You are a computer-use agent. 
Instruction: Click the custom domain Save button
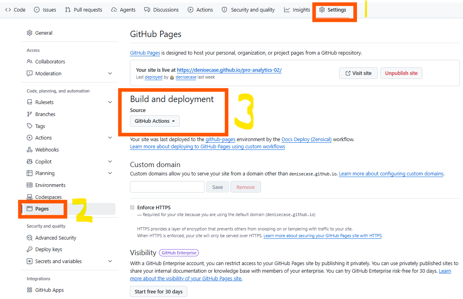pos(217,187)
